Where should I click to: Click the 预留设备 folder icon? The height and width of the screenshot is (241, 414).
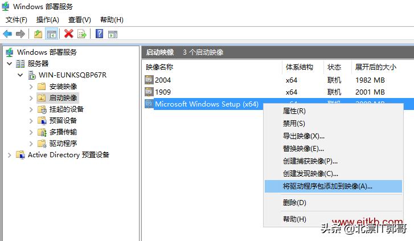[x=42, y=121]
